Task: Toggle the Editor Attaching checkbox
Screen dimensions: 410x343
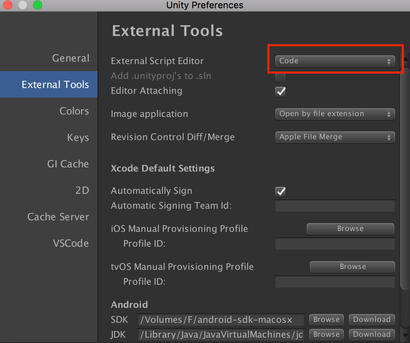Action: (x=281, y=91)
